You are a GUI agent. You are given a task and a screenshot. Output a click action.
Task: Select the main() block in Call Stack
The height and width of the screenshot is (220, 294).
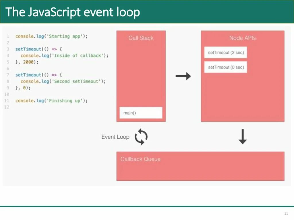pyautogui.click(x=141, y=113)
